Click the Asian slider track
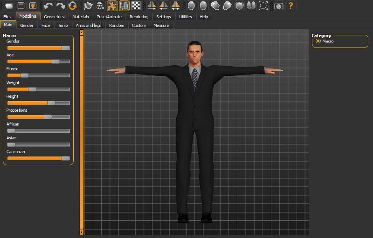 pos(38,145)
